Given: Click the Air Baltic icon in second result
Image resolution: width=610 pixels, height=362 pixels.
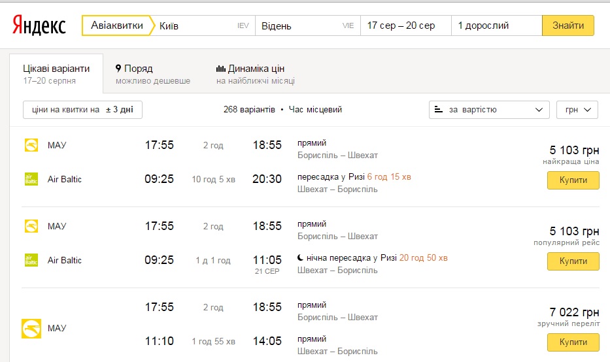Looking at the screenshot, I should 31,260.
